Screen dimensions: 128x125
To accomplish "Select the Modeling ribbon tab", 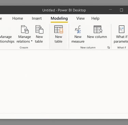I will coord(59,18).
